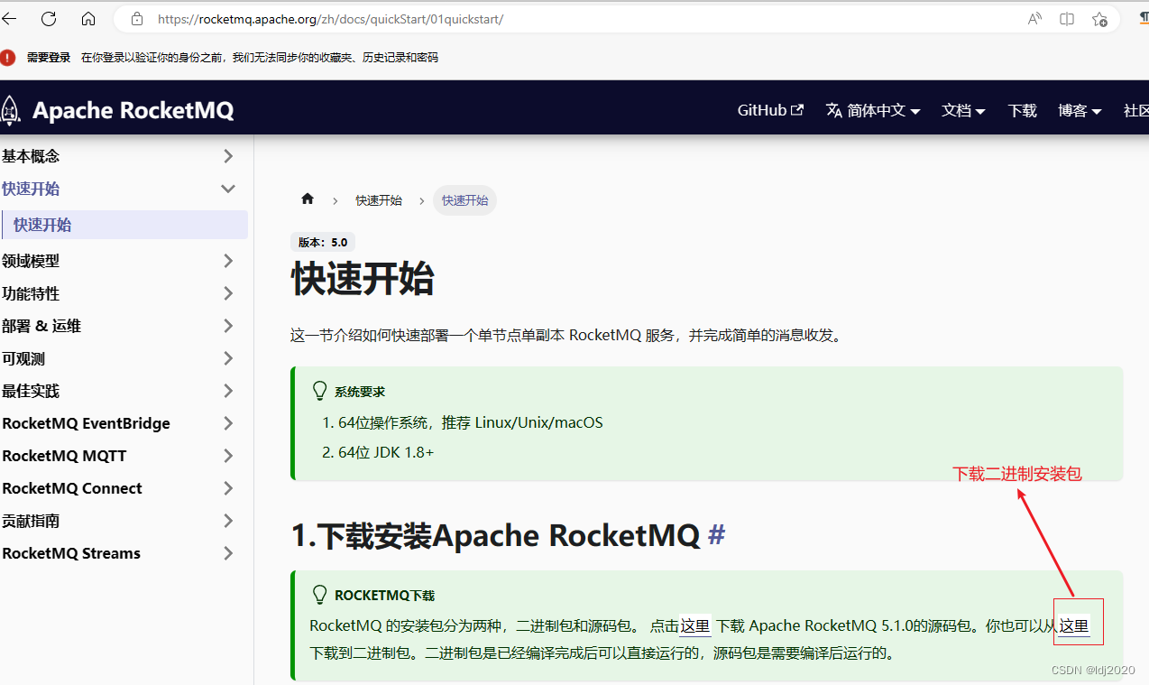Collapse the 快速开始 sidebar section

point(227,189)
